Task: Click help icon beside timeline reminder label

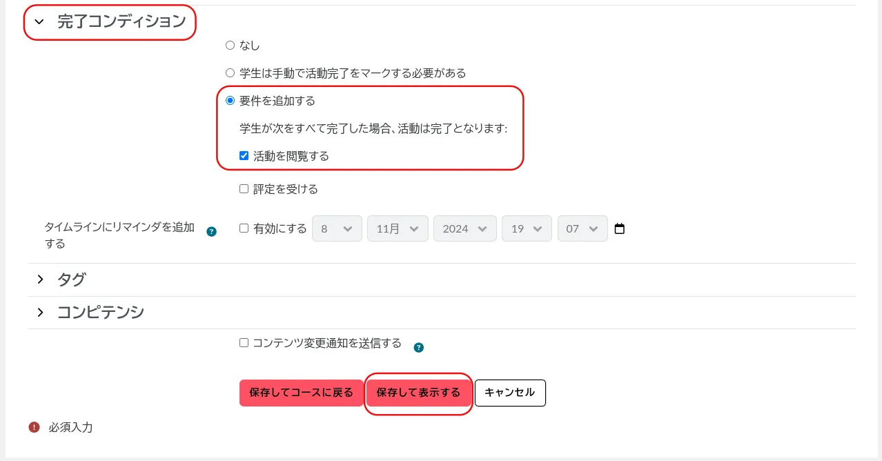Action: [x=212, y=232]
